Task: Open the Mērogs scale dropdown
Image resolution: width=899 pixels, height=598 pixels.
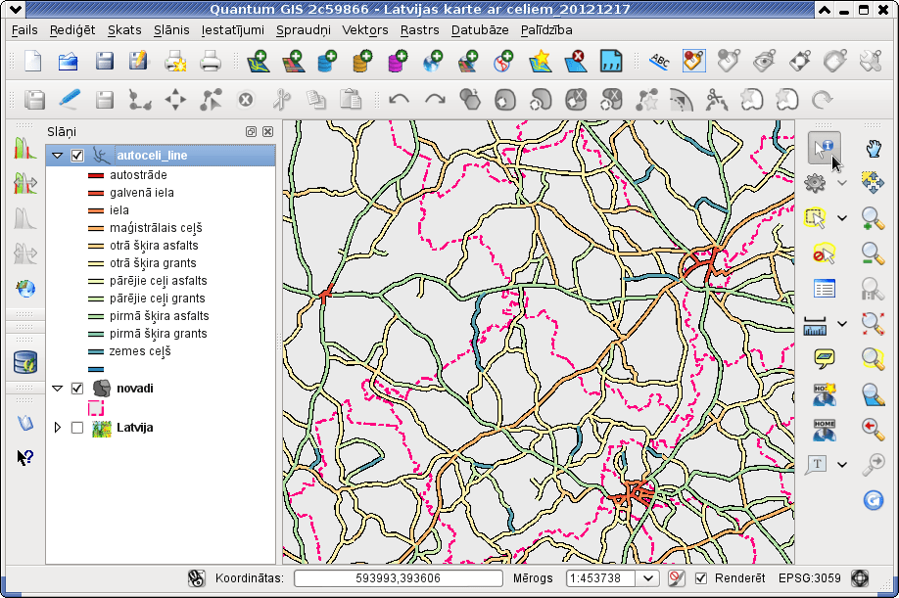Action: click(x=648, y=578)
